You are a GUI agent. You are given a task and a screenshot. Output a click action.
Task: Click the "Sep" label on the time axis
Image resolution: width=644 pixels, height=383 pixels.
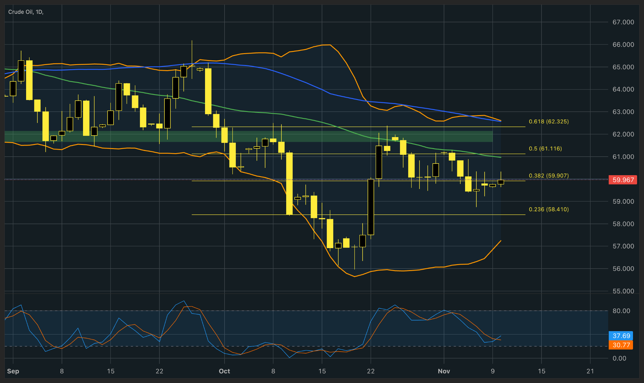pyautogui.click(x=13, y=371)
